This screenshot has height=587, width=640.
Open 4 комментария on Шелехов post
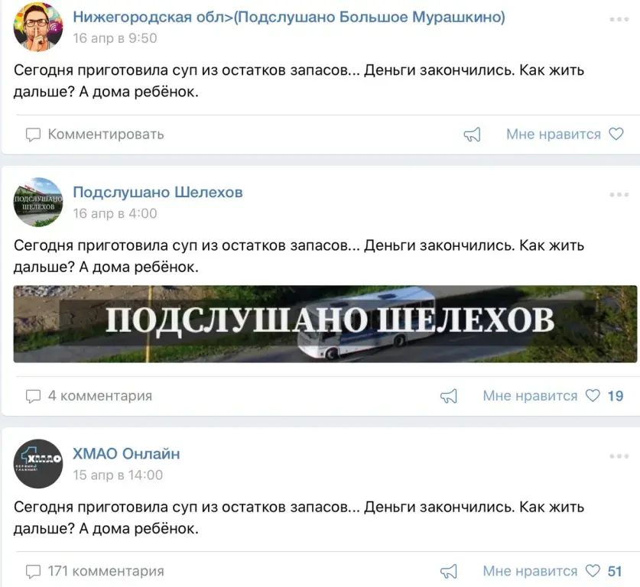[x=100, y=396]
